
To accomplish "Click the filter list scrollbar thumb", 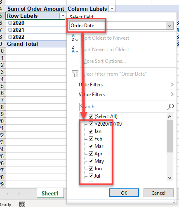I will (170, 136).
